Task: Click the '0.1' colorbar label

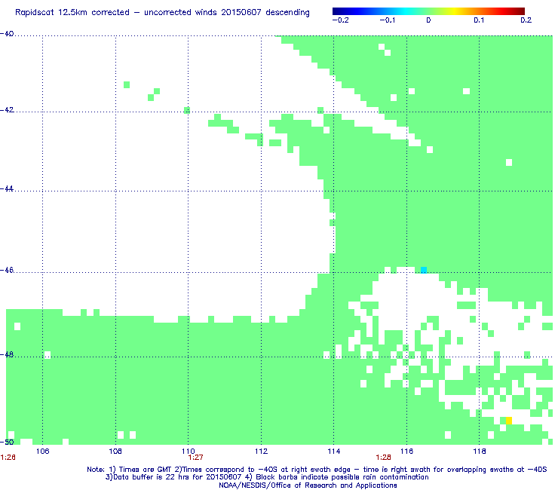Action: coord(479,20)
